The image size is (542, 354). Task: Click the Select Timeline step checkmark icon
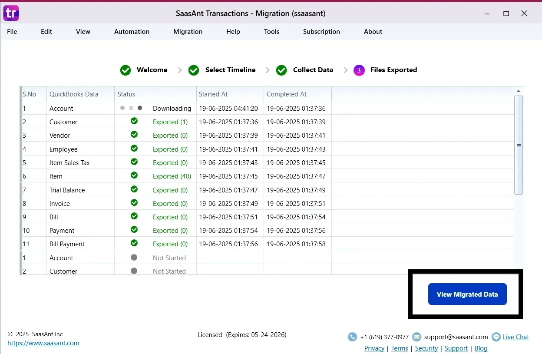click(x=194, y=70)
